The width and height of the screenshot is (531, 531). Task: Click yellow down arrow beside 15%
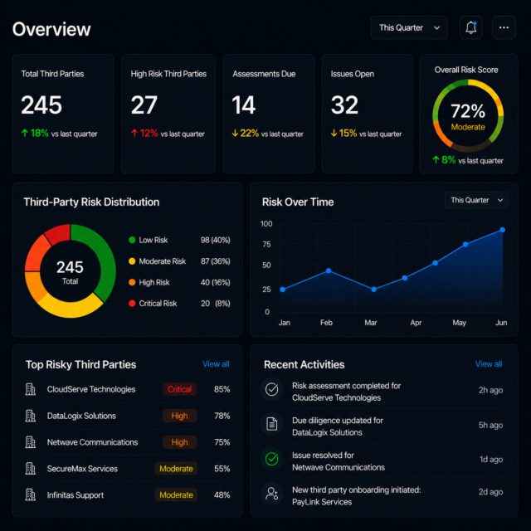click(334, 133)
